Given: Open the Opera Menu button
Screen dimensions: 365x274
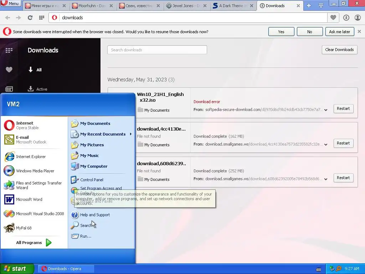Looking at the screenshot, I should [x=10, y=3].
